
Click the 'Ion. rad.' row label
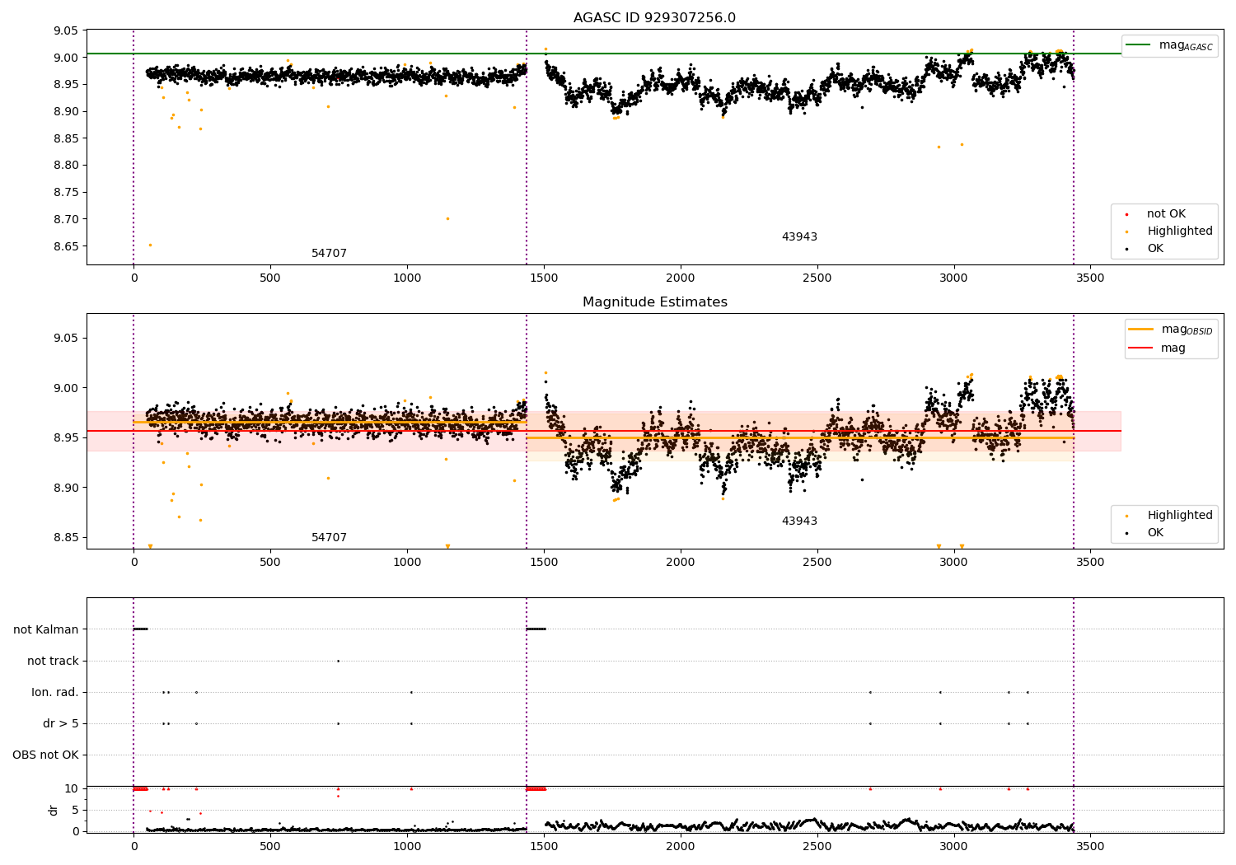tap(55, 692)
